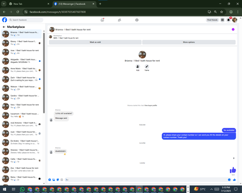Click Brianna's phone number message bubble
The image size is (242, 193).
point(60,152)
